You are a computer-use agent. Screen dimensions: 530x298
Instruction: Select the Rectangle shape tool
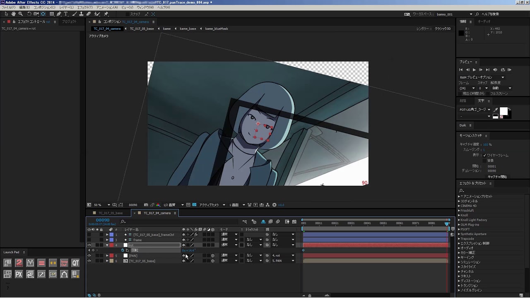pos(52,14)
